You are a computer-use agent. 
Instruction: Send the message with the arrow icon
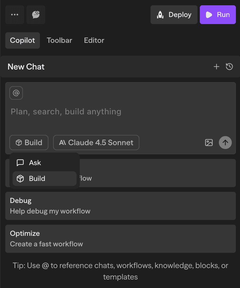pyautogui.click(x=225, y=143)
